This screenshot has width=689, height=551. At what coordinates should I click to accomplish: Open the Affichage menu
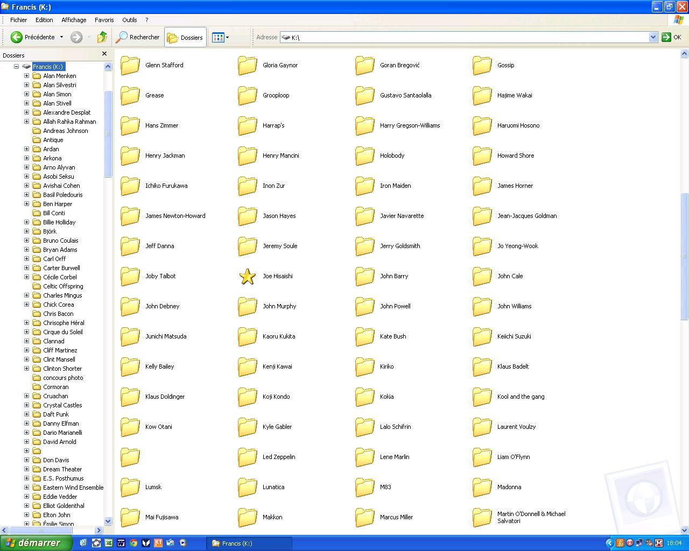point(74,20)
